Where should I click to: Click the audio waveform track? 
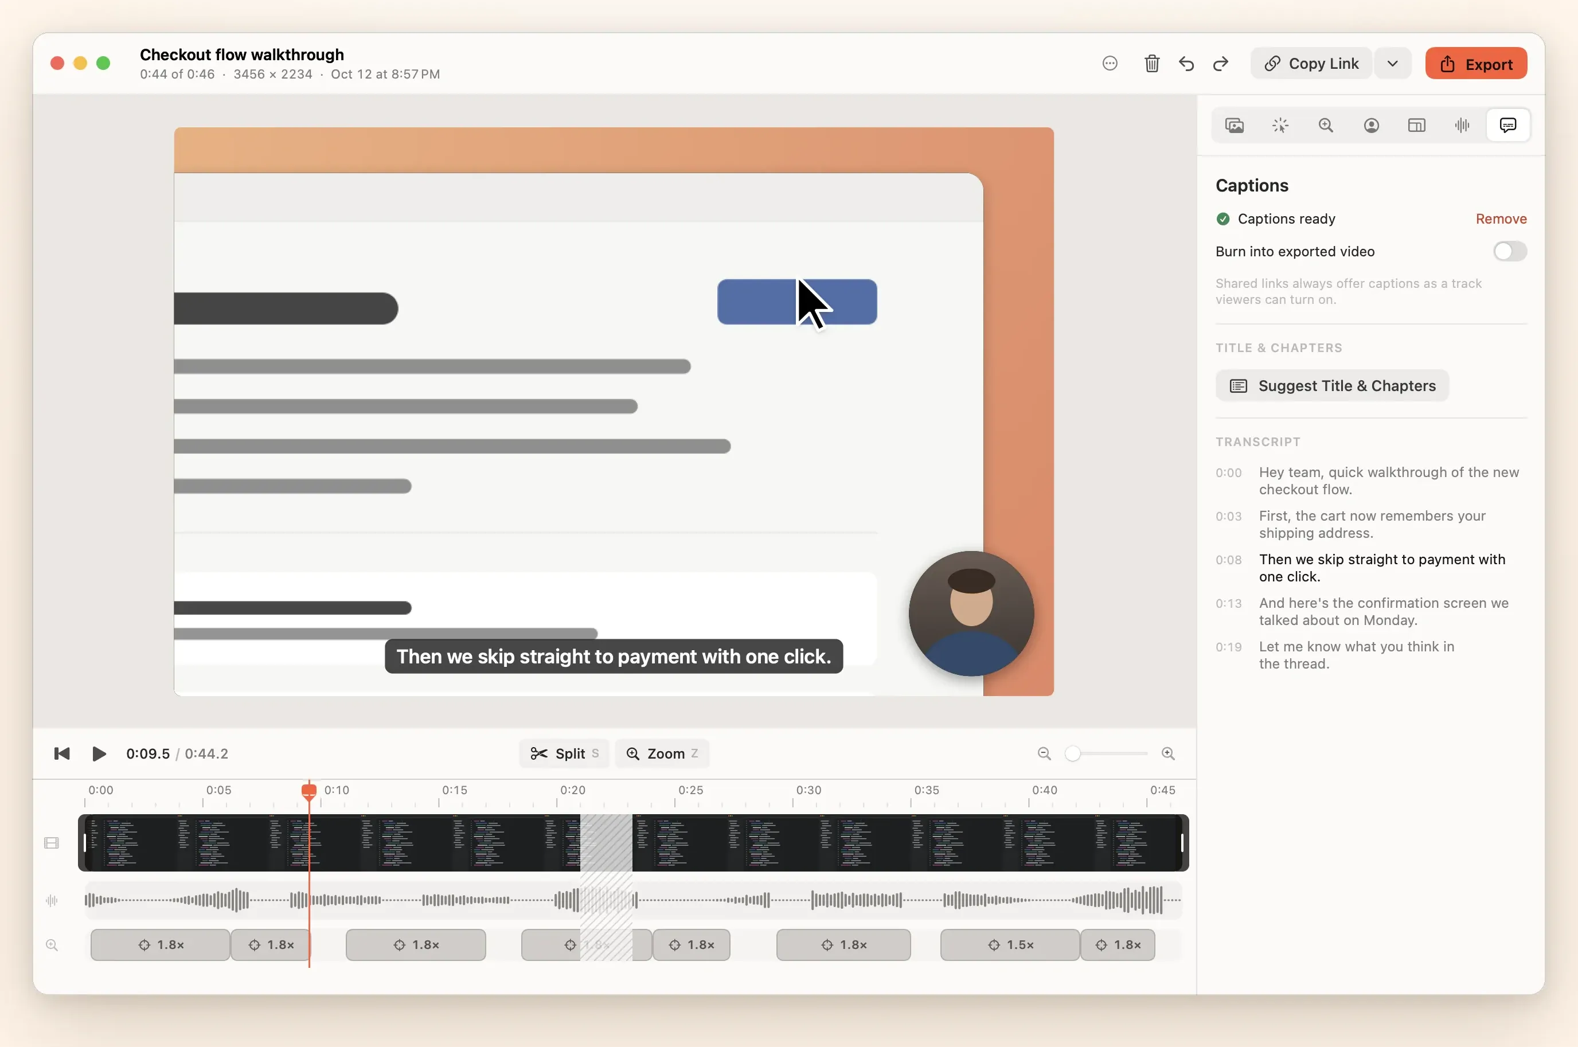pyautogui.click(x=632, y=900)
